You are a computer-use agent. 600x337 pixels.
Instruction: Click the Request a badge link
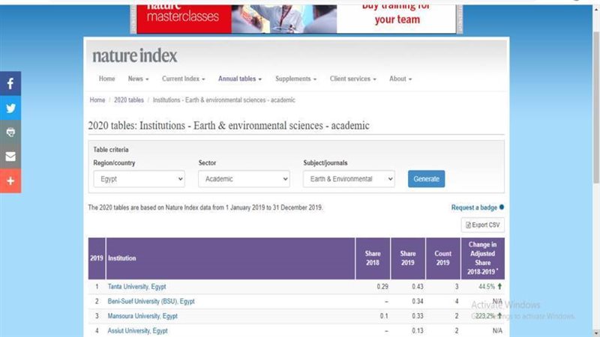coord(474,207)
